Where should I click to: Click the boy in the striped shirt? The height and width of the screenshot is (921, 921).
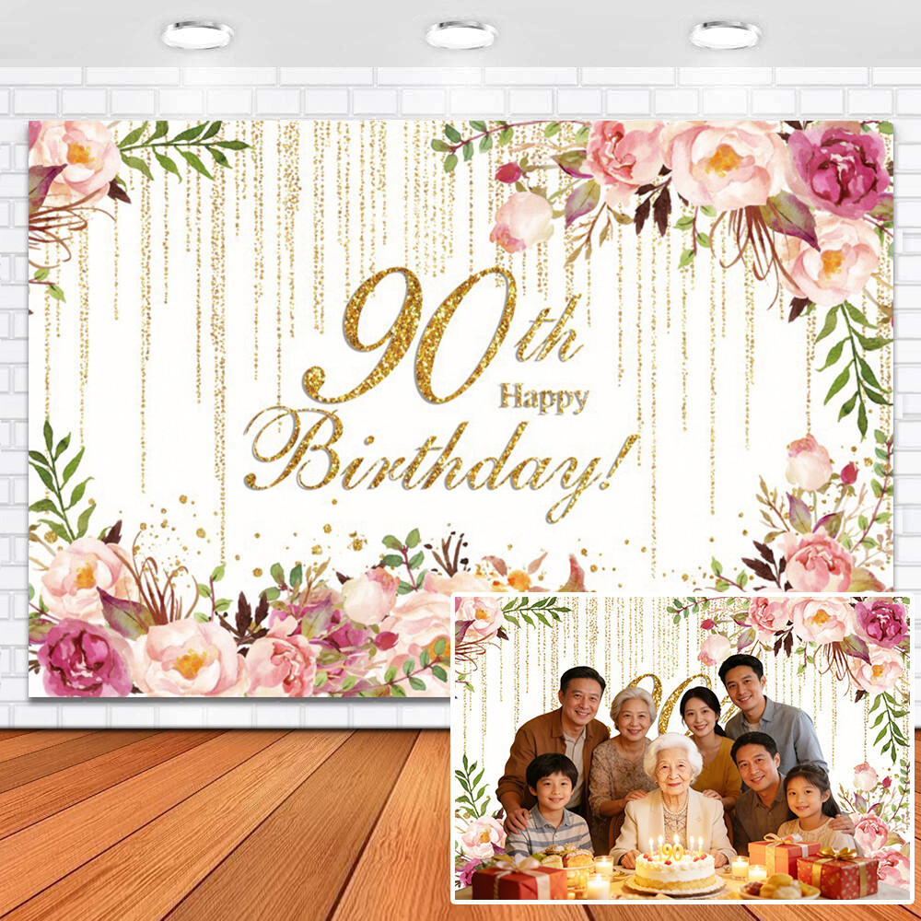(551, 806)
